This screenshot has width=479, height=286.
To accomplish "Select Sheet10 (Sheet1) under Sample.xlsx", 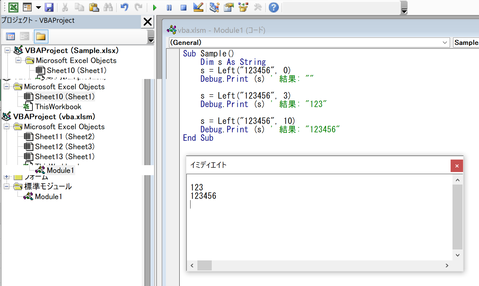I will pos(76,70).
